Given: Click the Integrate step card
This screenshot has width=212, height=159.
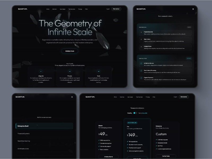Looking at the screenshot, I should click(x=41, y=77).
